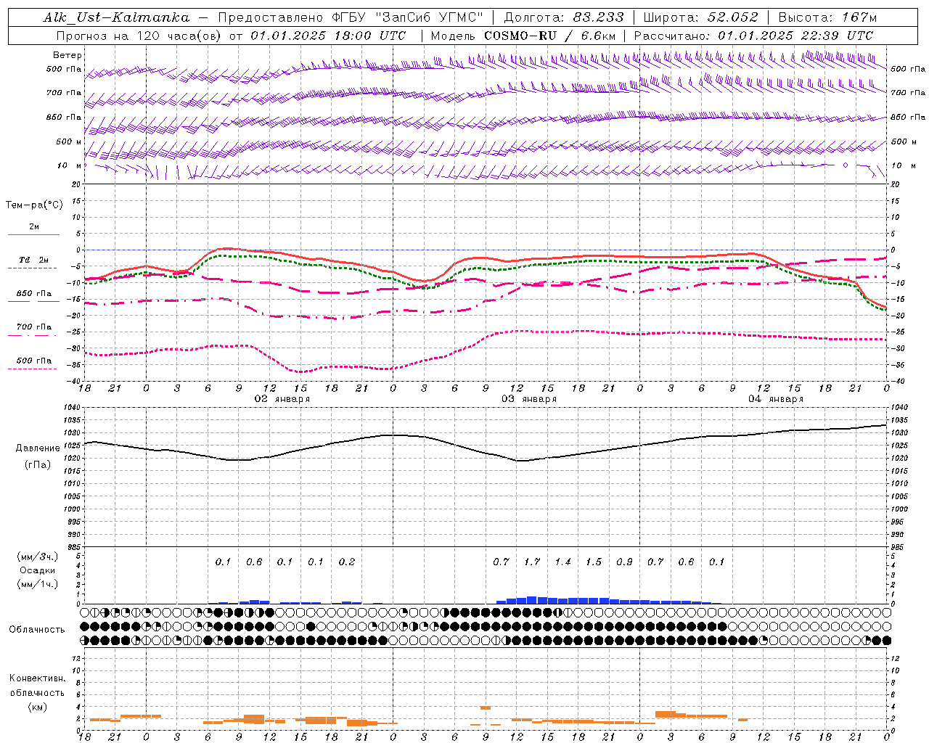Click the Конвективн. panel label
Image resolution: width=929 pixels, height=743 pixels.
pyautogui.click(x=37, y=678)
